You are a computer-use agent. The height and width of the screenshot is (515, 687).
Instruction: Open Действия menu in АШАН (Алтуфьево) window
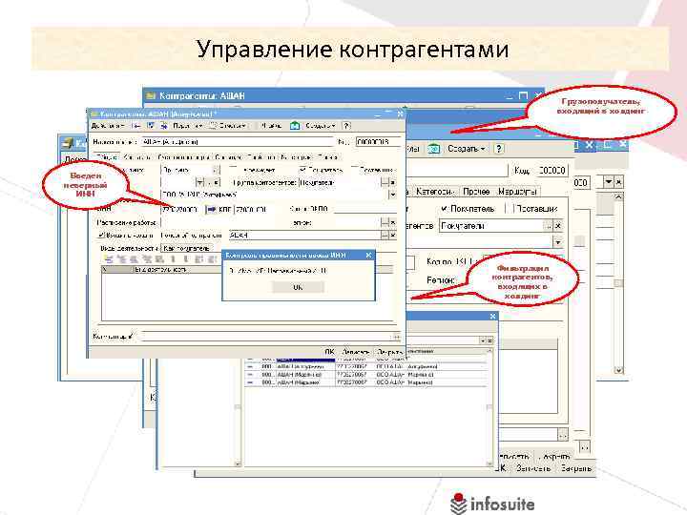(107, 126)
